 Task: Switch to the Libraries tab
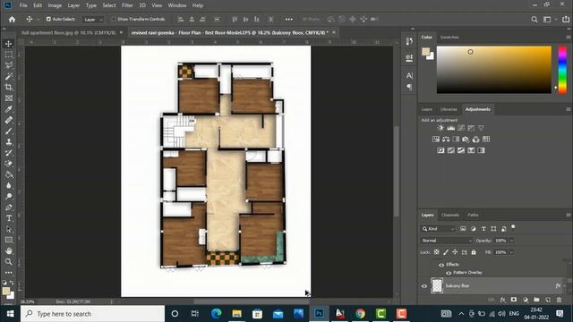[449, 109]
